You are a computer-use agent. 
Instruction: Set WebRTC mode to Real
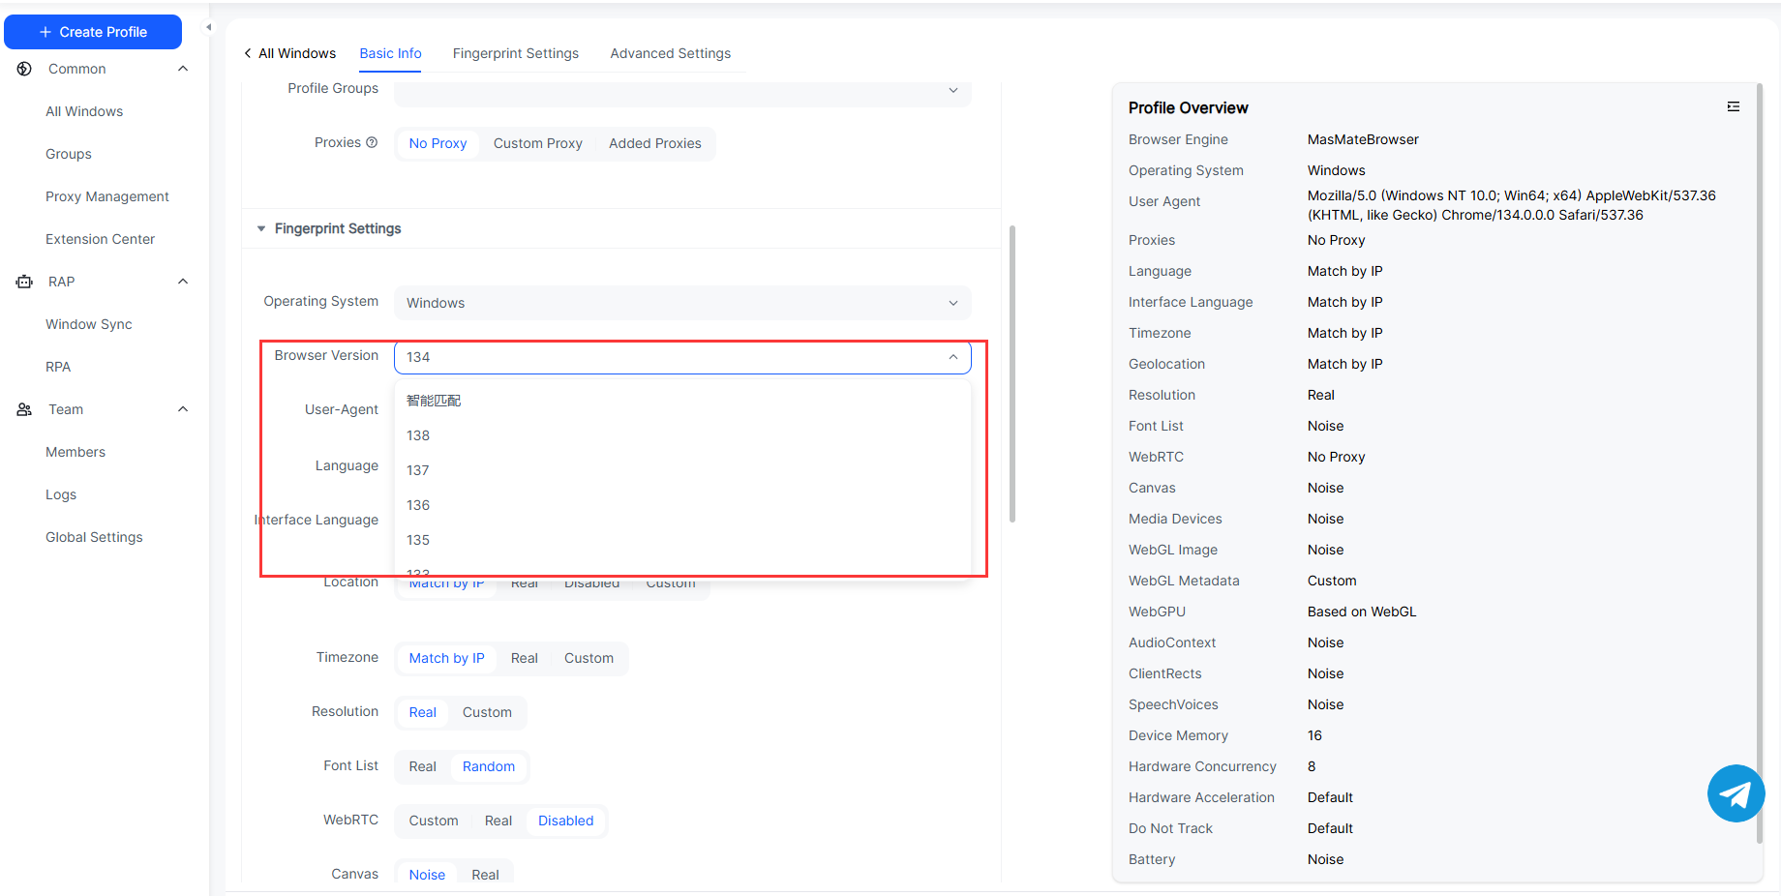pos(498,821)
